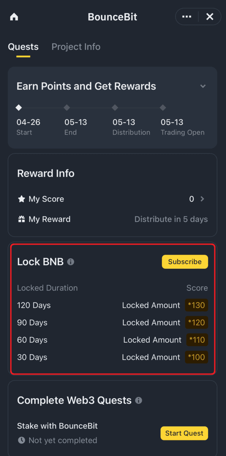Click the clock icon by Not yet completed
This screenshot has height=456, width=226.
pos(21,440)
